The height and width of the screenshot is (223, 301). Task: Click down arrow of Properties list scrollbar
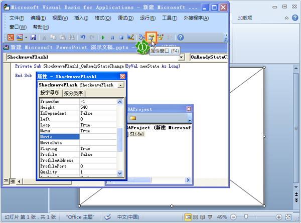pos(120,173)
